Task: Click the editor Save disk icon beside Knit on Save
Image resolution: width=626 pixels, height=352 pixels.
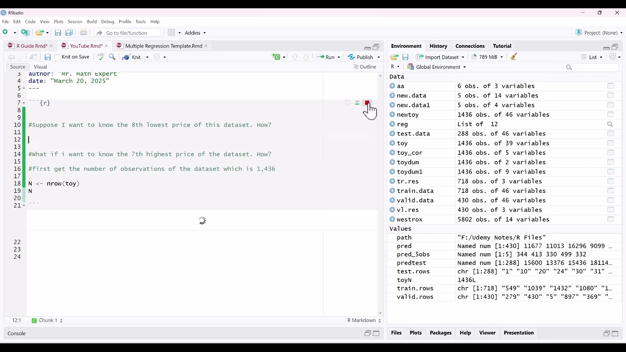Action: tap(47, 57)
